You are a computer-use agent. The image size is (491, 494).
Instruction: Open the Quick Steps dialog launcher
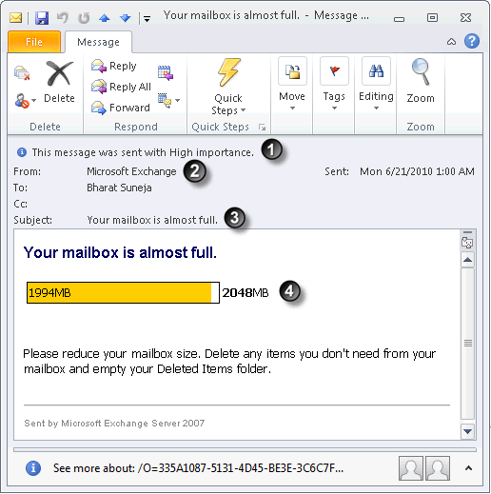coord(262,127)
